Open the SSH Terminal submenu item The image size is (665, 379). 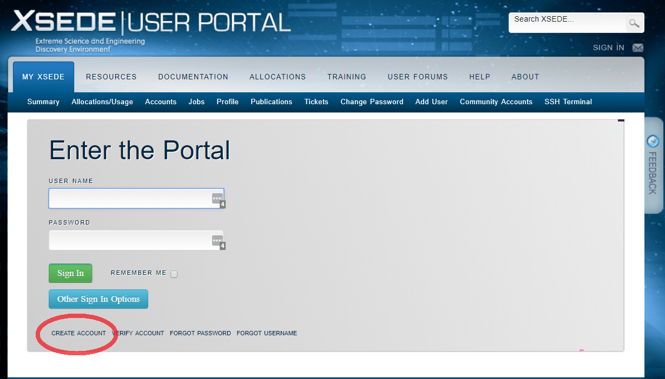568,101
